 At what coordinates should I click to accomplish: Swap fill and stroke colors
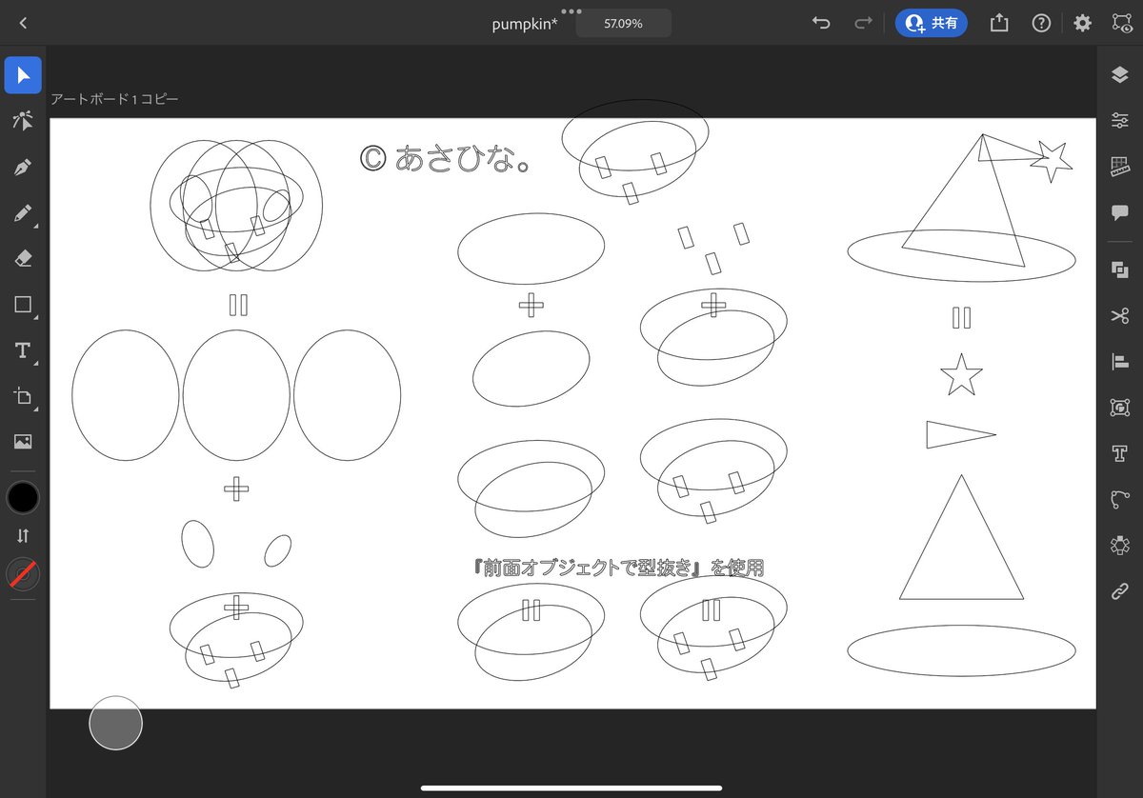point(23,535)
